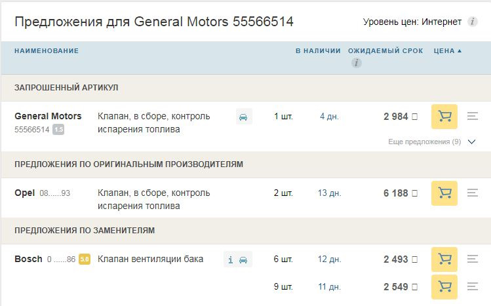This screenshot has height=306, width=491.
Task: Open menu for Opel offer row
Action: (473, 193)
